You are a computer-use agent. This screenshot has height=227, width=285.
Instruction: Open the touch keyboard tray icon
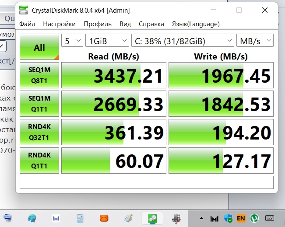[x=270, y=218]
